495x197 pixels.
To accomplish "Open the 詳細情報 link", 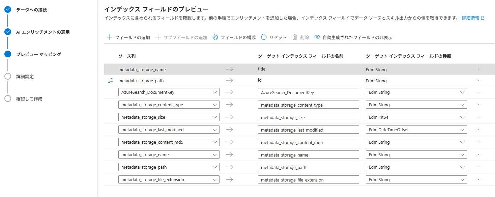I will click(470, 18).
